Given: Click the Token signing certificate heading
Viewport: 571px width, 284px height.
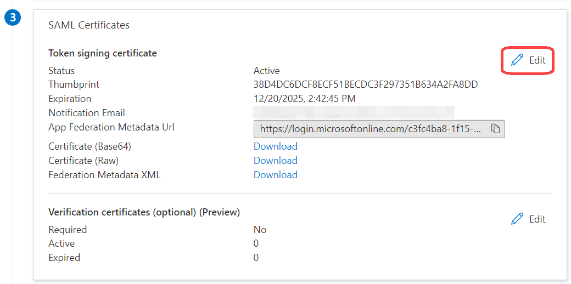Looking at the screenshot, I should (103, 53).
